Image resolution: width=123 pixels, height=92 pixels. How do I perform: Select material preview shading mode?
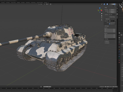coord(114,4)
